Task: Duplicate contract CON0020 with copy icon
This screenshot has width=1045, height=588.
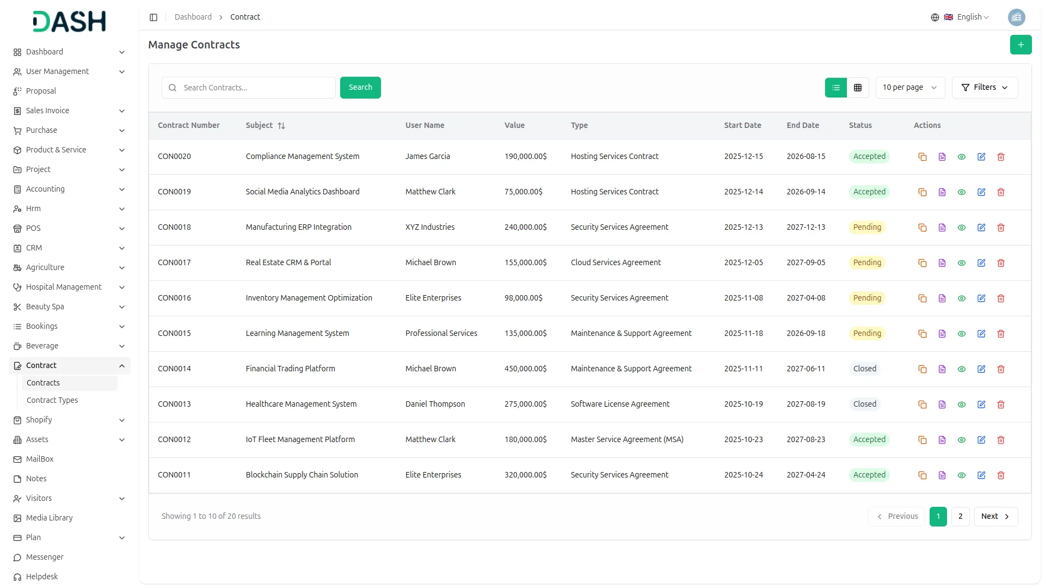Action: (922, 157)
